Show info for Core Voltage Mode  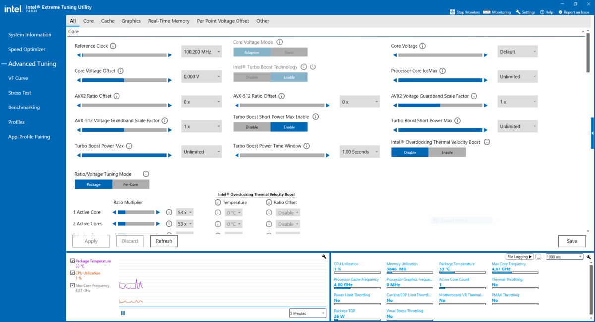pos(280,42)
